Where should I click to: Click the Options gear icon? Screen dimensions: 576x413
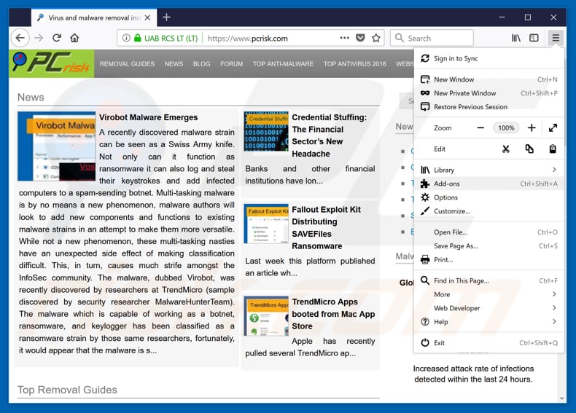(x=425, y=197)
